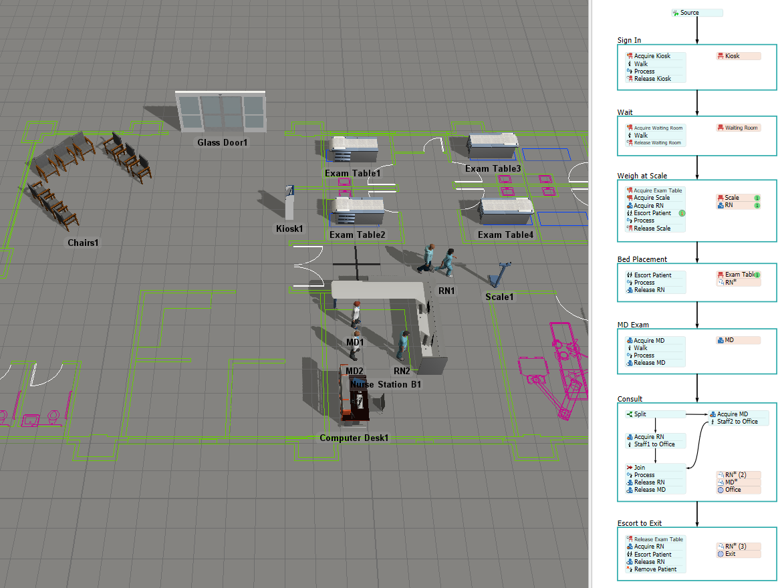The image size is (782, 588).
Task: Click the Kiosk1 object in 3D view
Action: tap(290, 202)
